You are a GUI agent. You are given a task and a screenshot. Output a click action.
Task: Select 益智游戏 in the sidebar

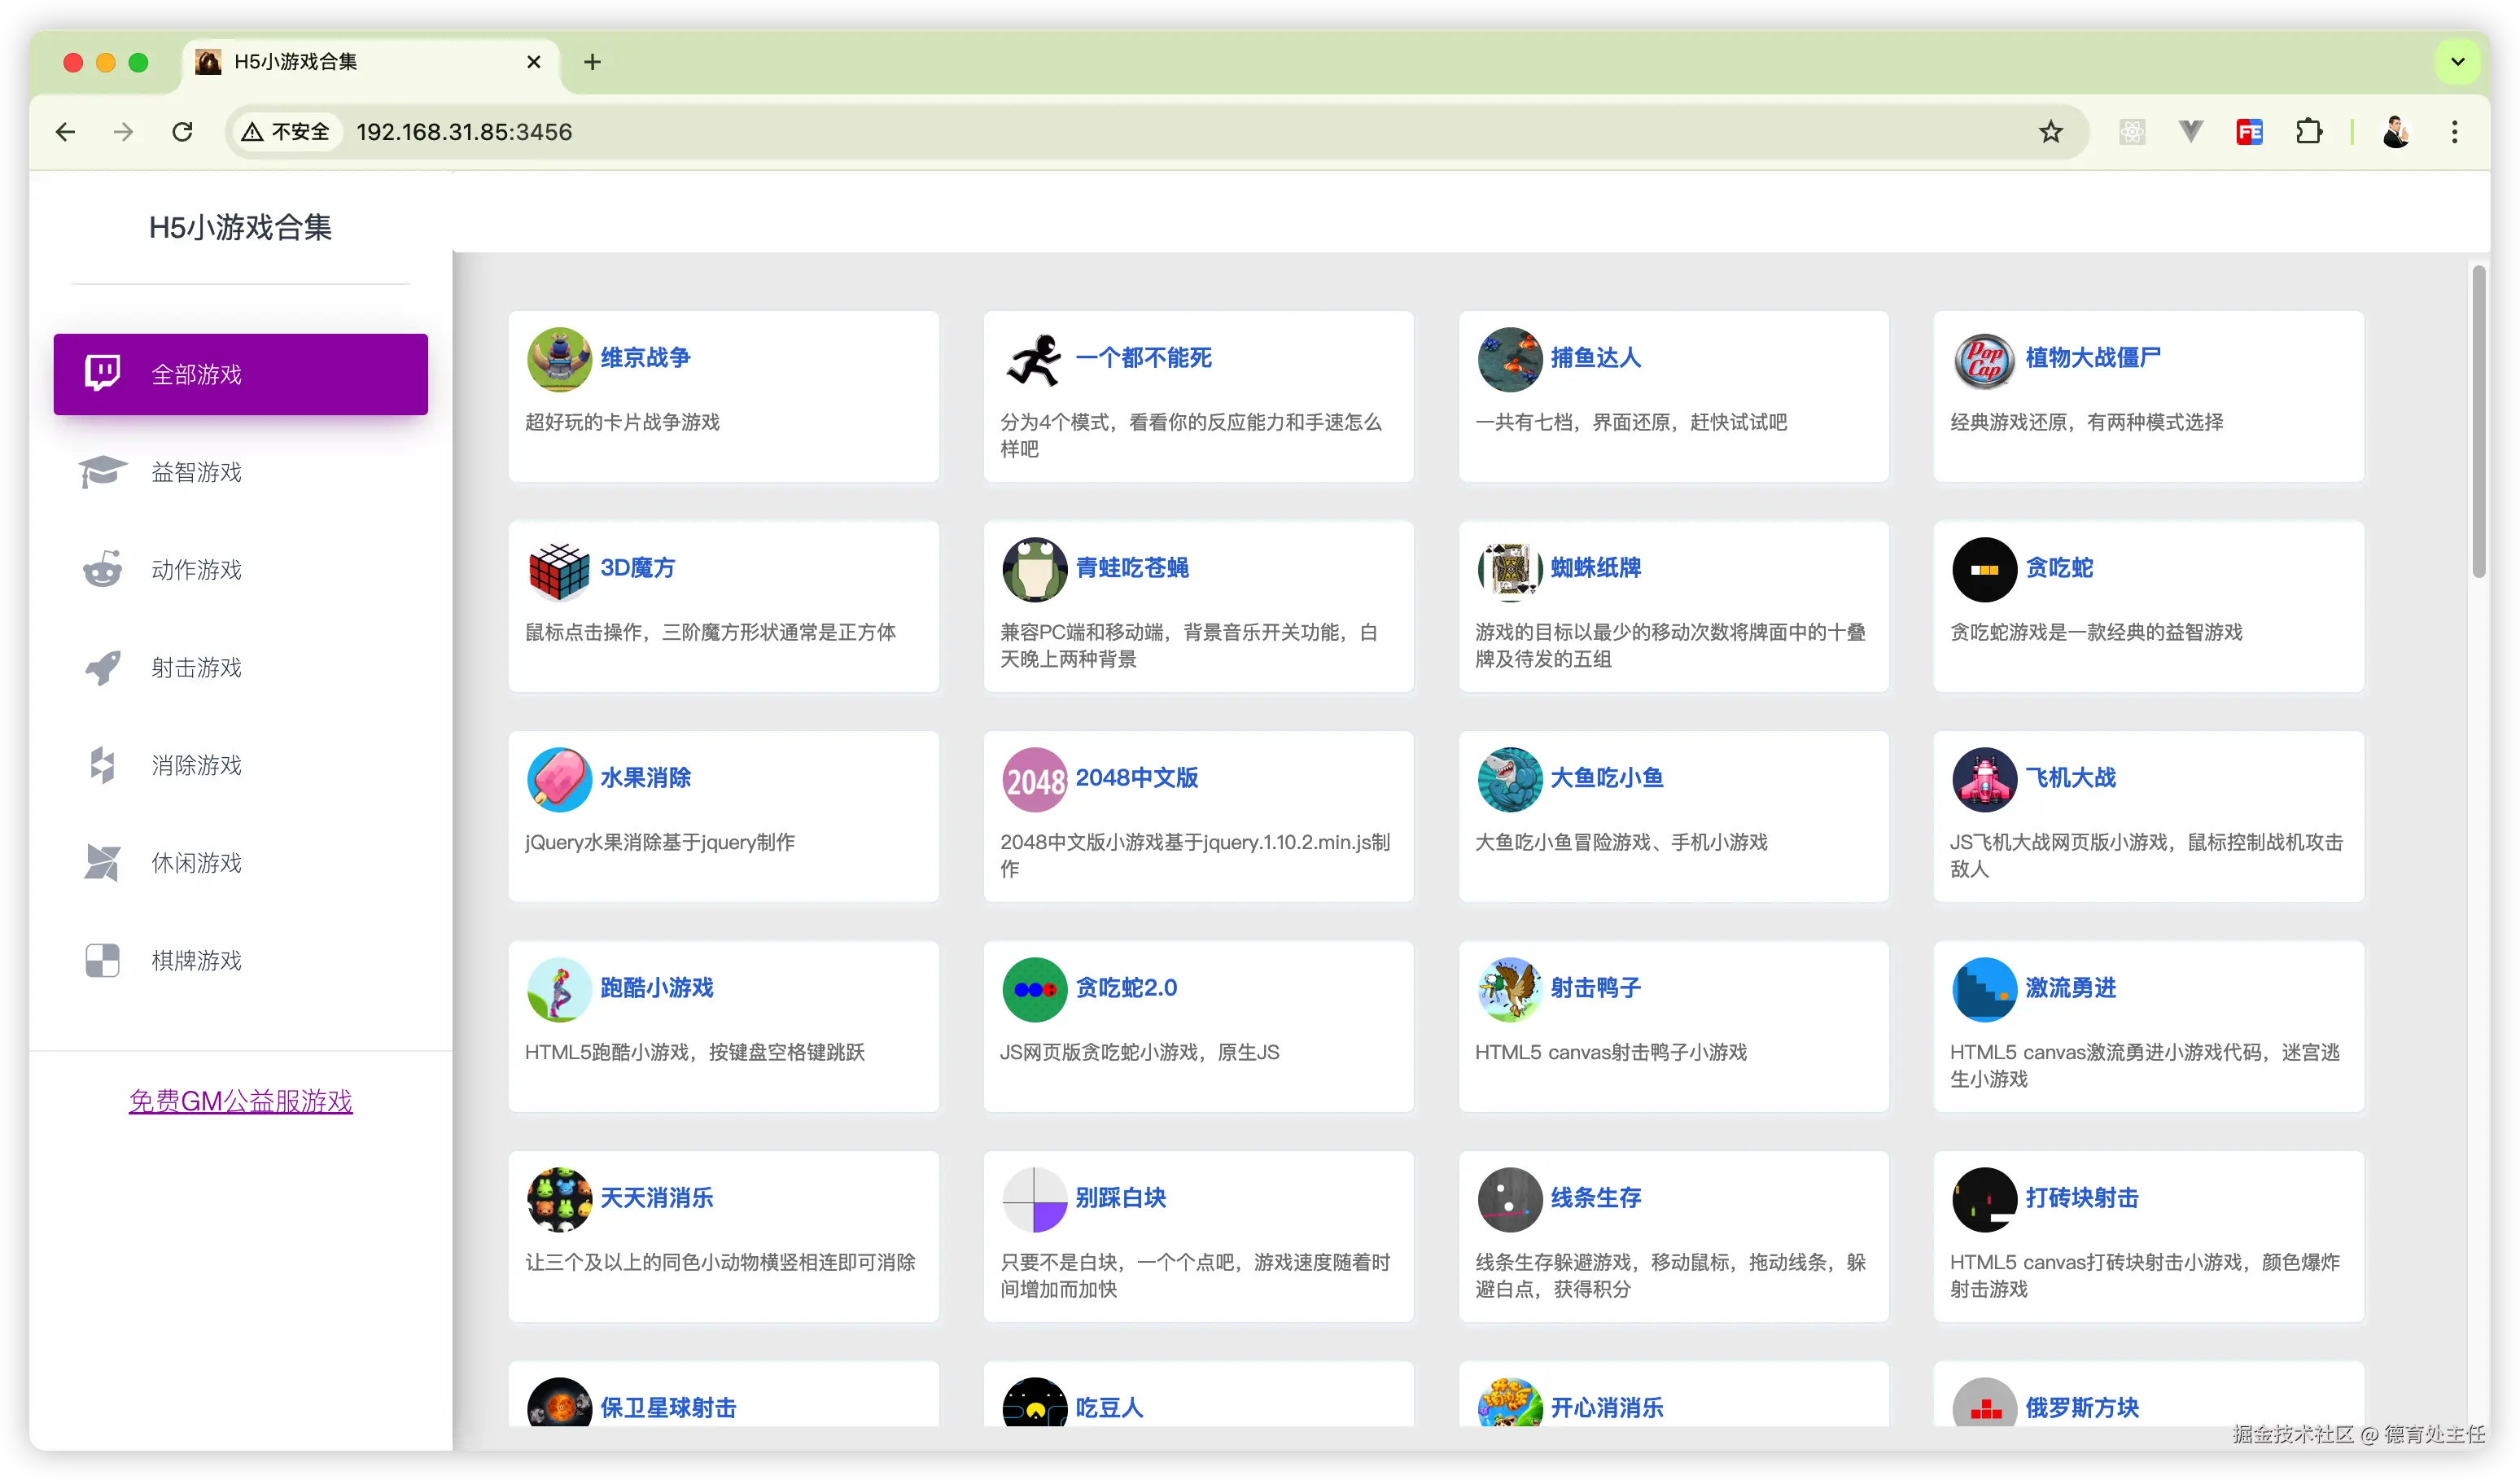[x=197, y=472]
